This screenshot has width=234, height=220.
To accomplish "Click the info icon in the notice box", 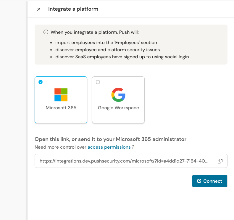I will 46,32.
